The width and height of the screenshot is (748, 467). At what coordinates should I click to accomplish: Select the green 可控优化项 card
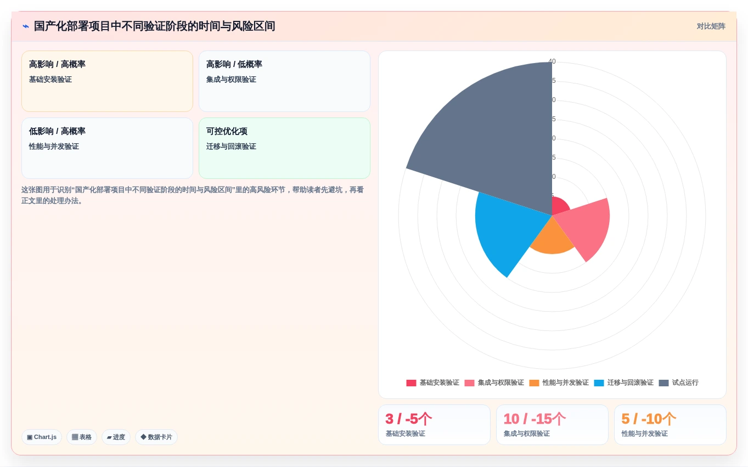pos(284,148)
